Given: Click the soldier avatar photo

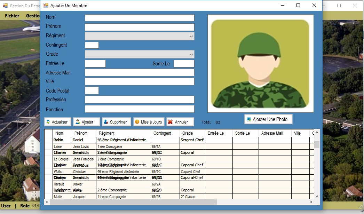Looking at the screenshot, I should pyautogui.click(x=260, y=64).
